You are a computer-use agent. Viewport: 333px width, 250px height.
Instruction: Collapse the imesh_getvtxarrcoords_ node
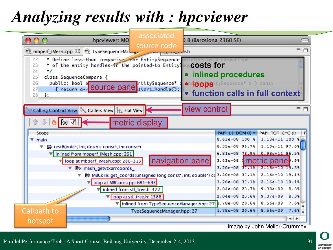[70, 168]
